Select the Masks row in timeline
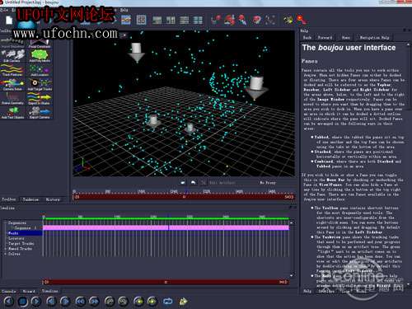412x309 pixels. click(x=24, y=233)
